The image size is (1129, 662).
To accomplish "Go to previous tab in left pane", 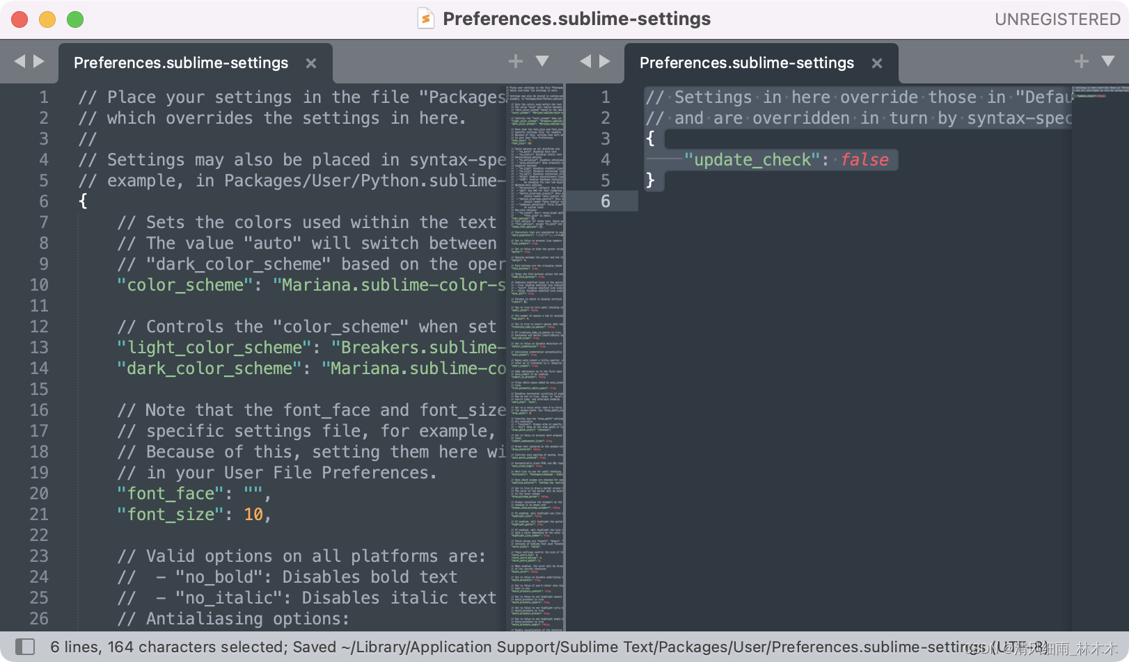I will pyautogui.click(x=19, y=61).
